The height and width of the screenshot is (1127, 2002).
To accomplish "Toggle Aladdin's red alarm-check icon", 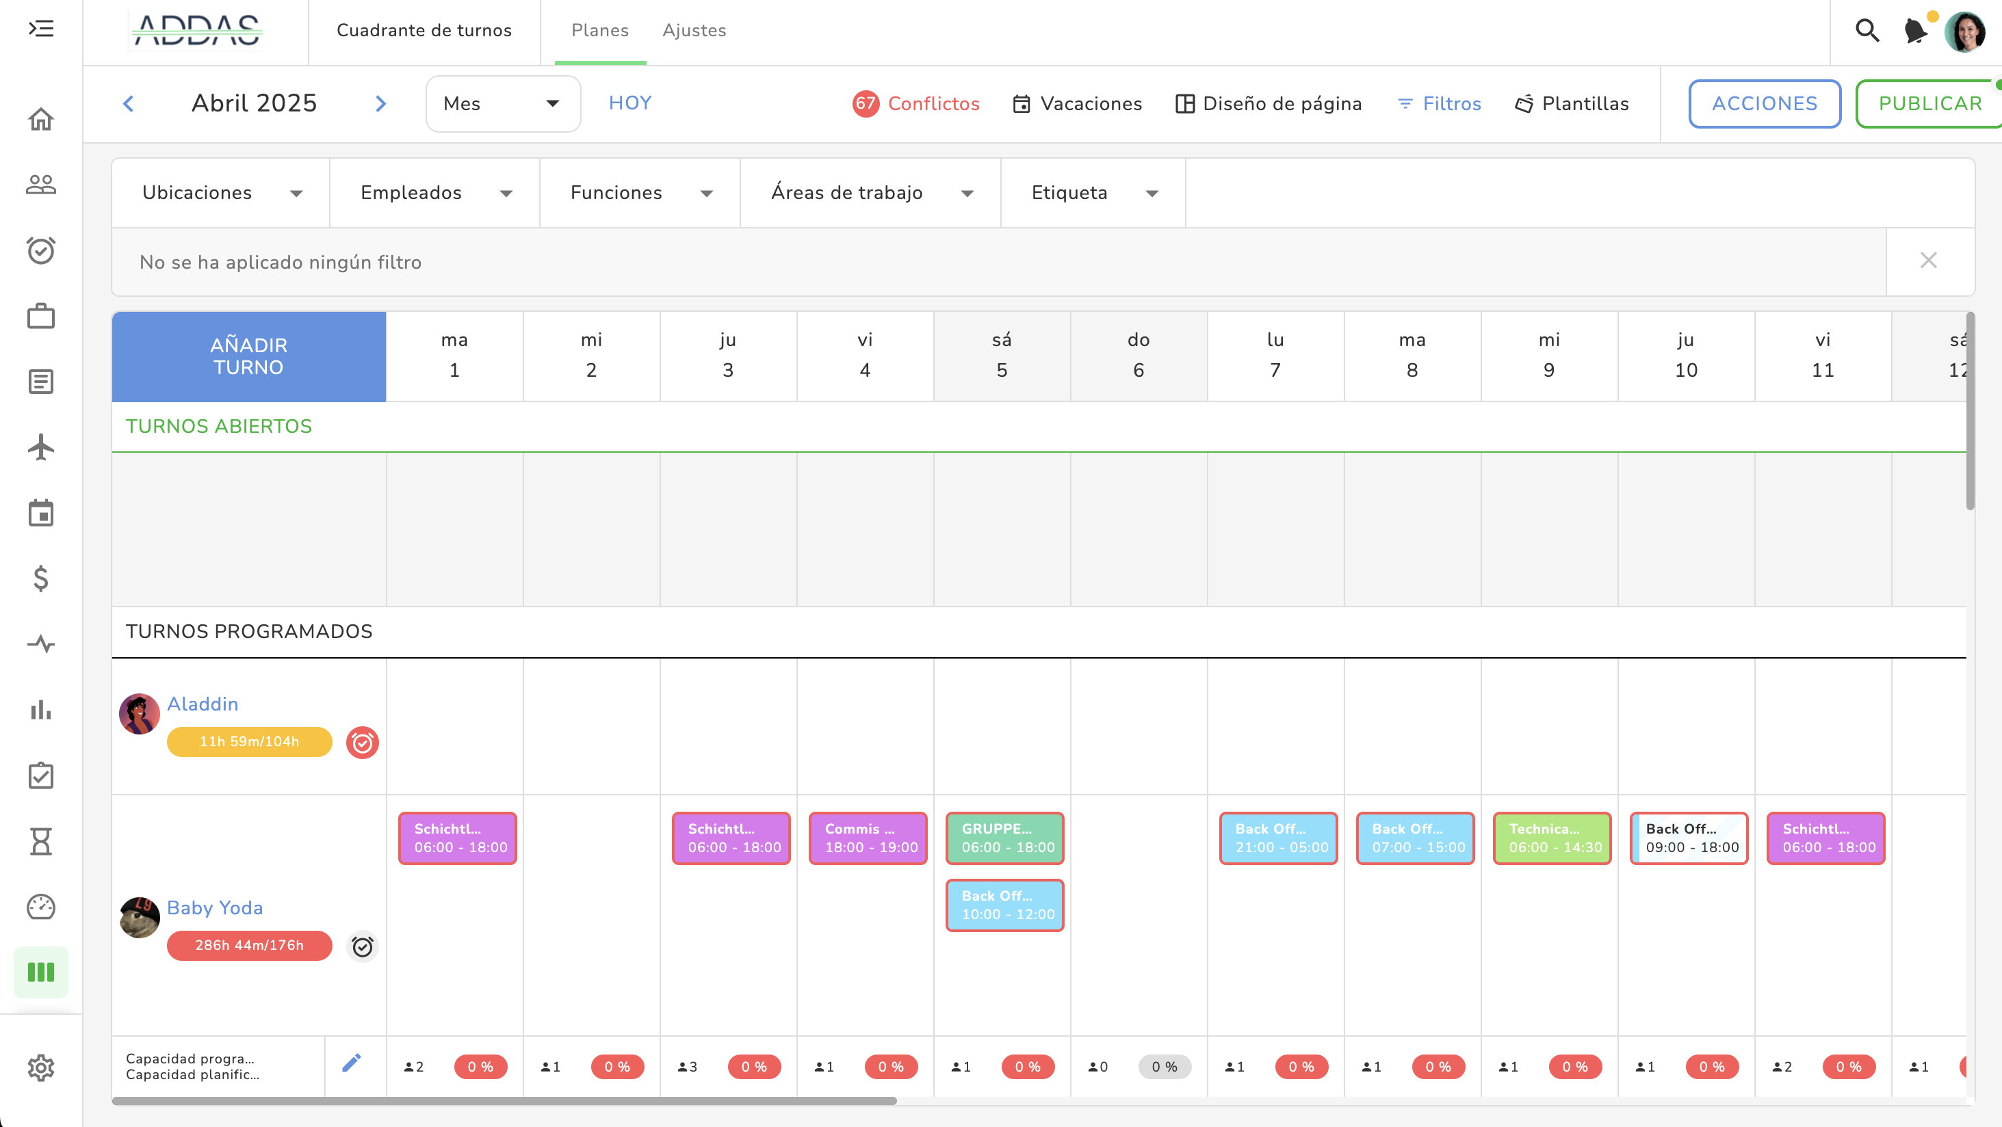I will tap(362, 743).
